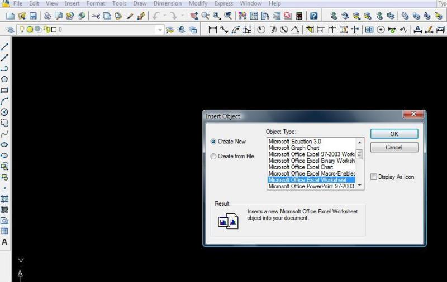This screenshot has width=447, height=282.
Task: Open the Help question mark icon
Action: 313,16
